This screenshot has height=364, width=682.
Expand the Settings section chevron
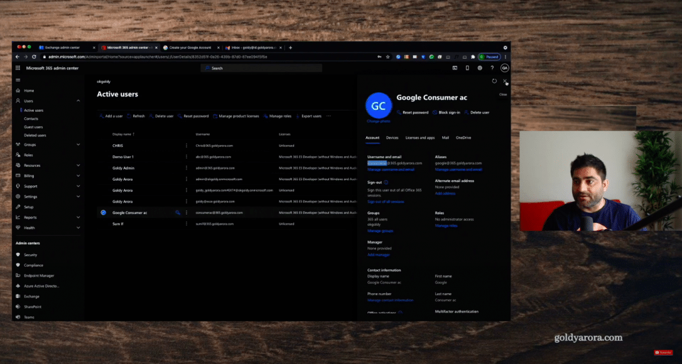pos(78,197)
